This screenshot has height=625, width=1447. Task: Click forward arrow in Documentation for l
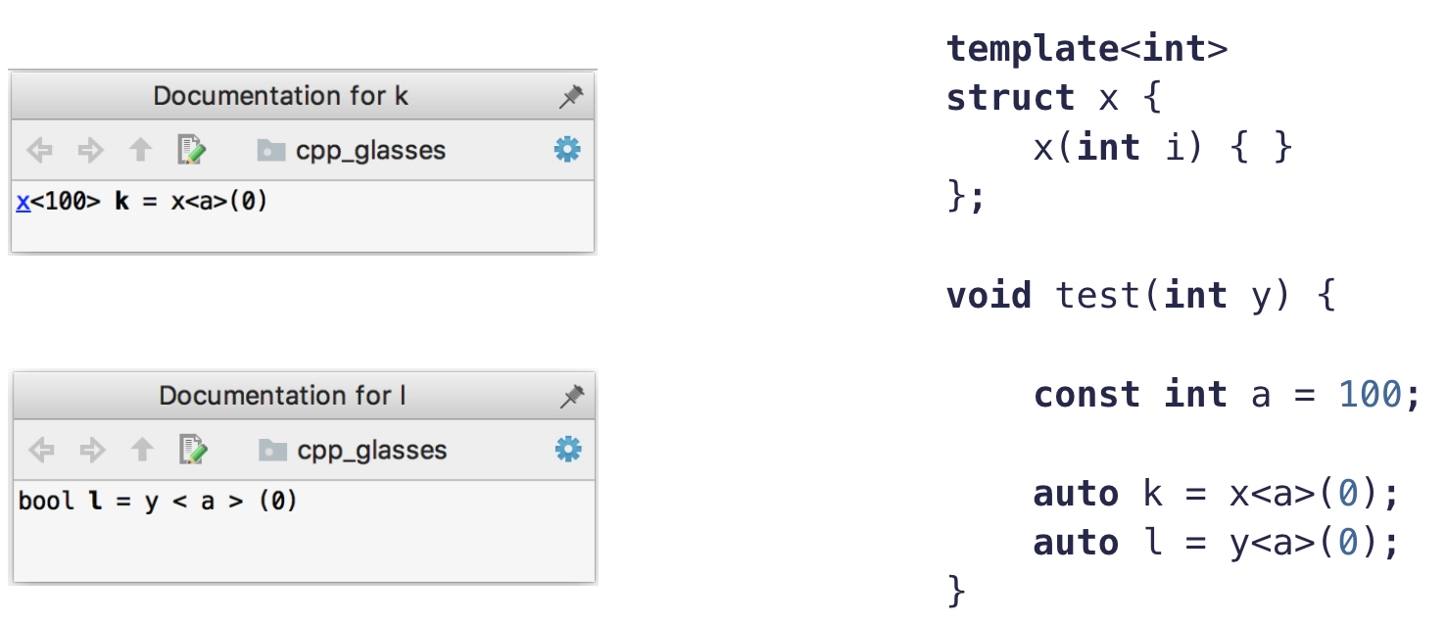(x=92, y=450)
